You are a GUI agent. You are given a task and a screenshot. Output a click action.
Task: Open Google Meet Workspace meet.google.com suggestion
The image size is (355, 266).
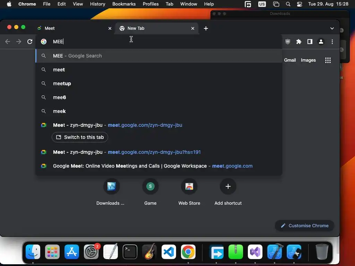click(159, 166)
